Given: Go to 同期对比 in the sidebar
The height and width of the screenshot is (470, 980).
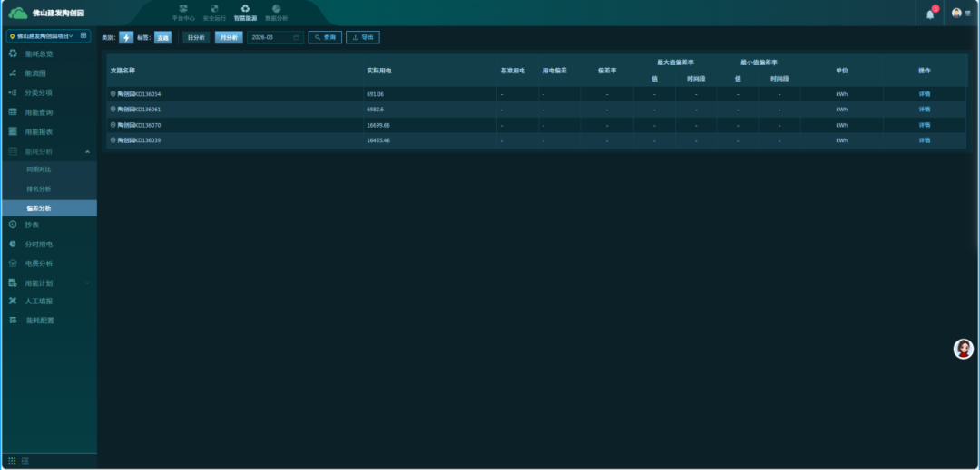Looking at the screenshot, I should pyautogui.click(x=39, y=169).
